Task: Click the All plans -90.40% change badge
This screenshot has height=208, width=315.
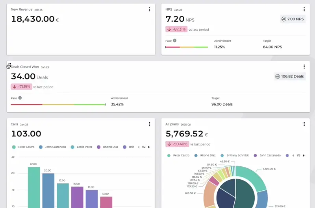Action: (177, 144)
